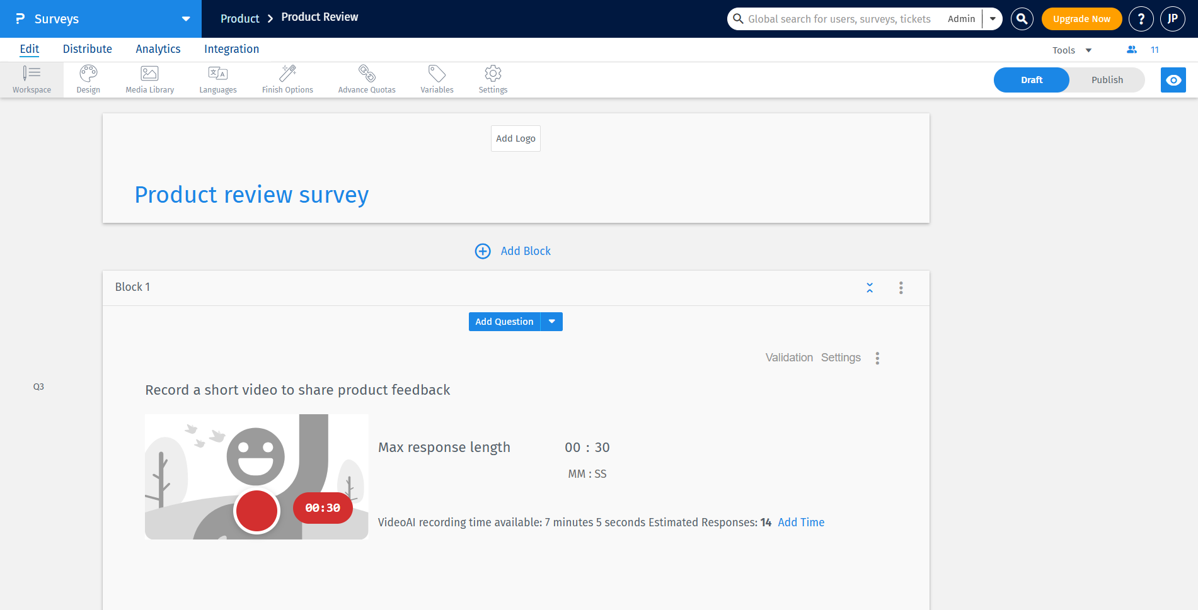Click the Add Time link
This screenshot has width=1198, height=610.
(801, 522)
